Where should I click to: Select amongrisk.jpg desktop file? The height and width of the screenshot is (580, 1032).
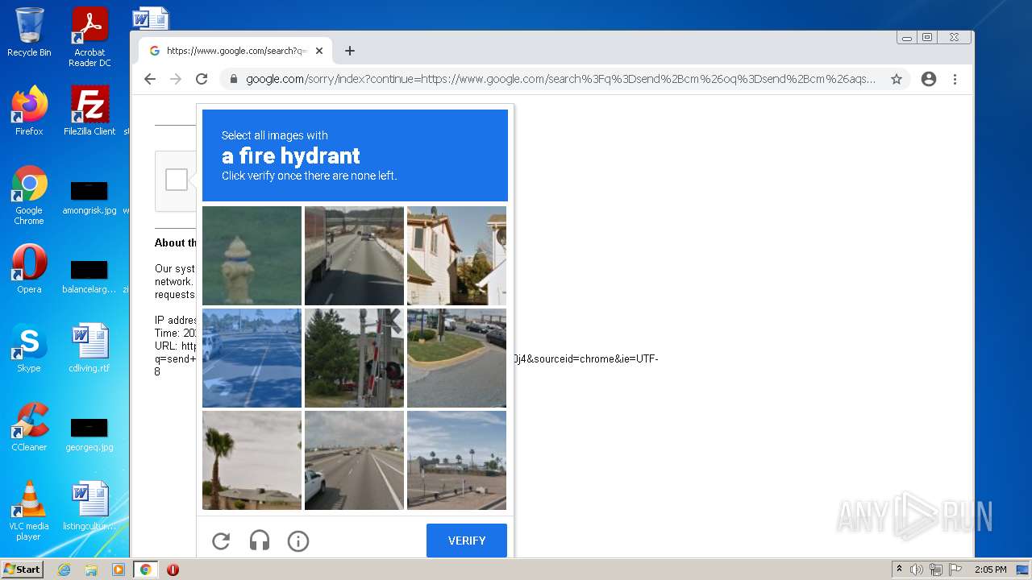coord(89,197)
